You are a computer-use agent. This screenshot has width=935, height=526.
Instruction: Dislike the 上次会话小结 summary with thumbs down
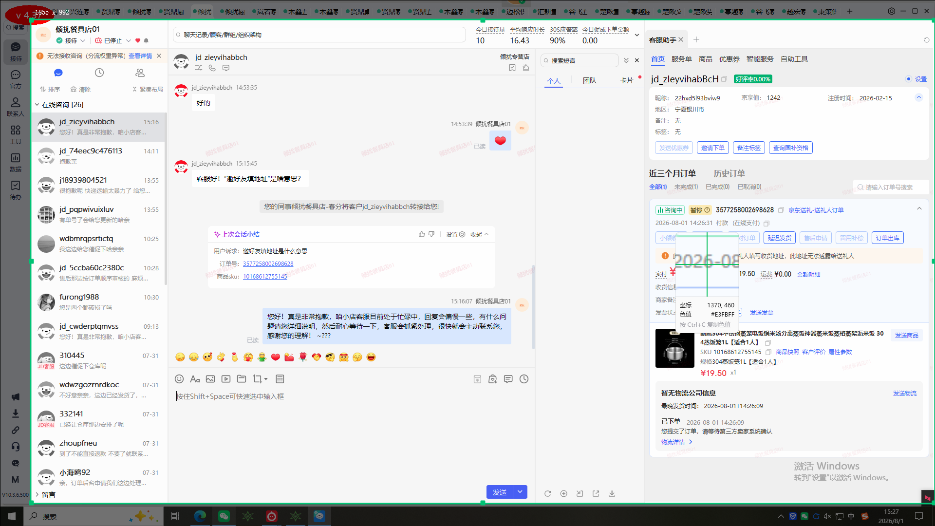click(x=431, y=234)
